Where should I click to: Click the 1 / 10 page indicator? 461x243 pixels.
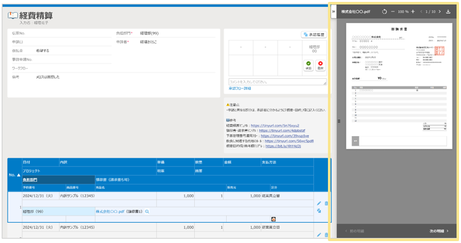pos(430,11)
